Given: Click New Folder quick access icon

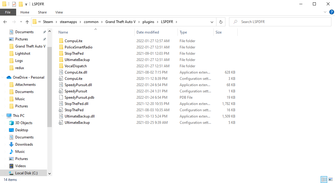Looking at the screenshot, I should click(21, 4).
